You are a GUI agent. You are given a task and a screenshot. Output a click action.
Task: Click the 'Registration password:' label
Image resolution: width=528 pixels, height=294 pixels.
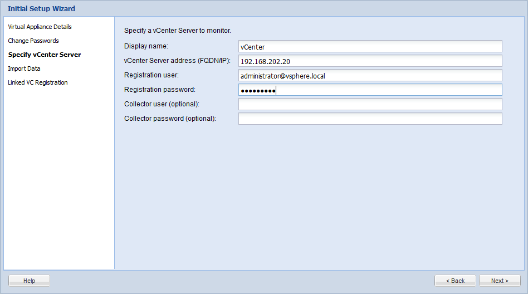(x=160, y=90)
